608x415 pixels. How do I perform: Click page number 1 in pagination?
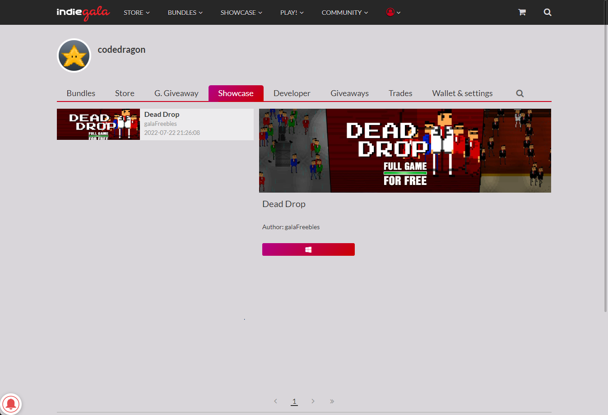pos(294,401)
